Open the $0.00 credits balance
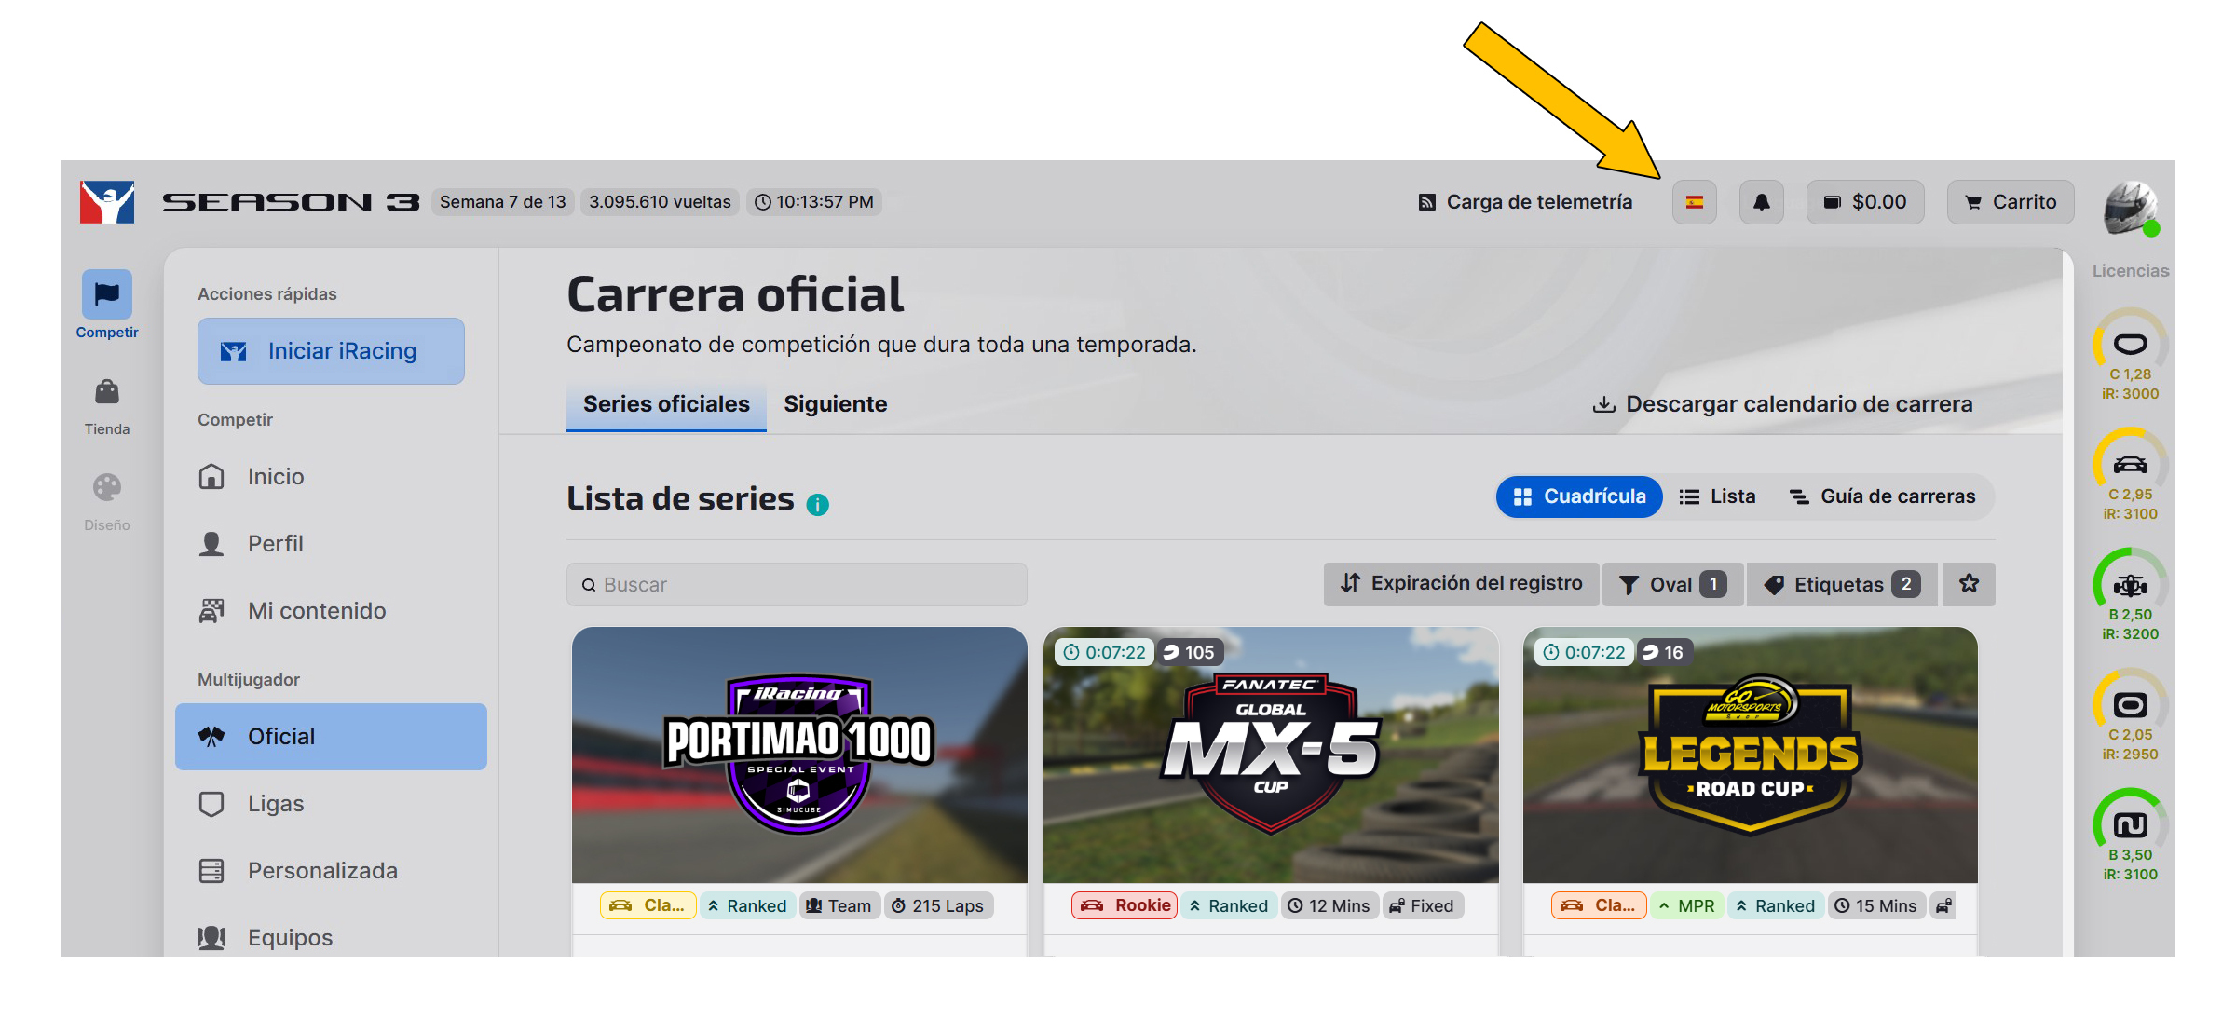 tap(1865, 202)
